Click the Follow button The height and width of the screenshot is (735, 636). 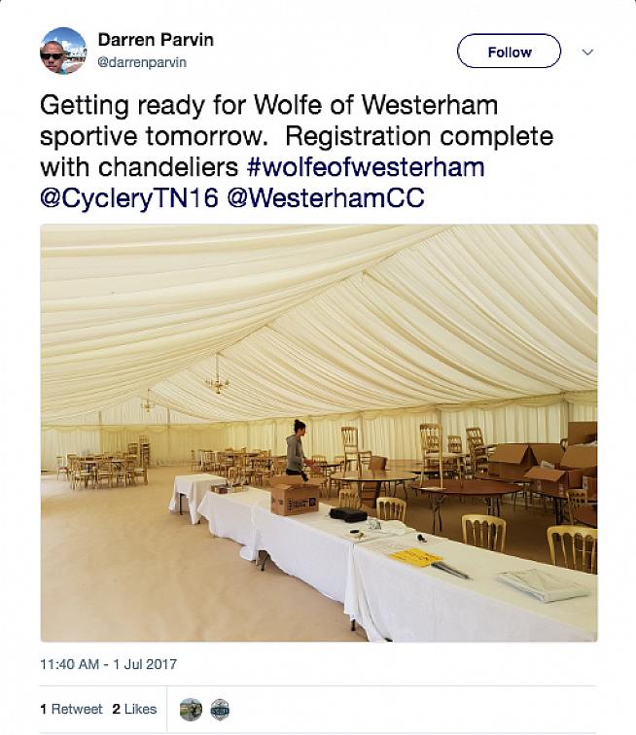(x=509, y=52)
